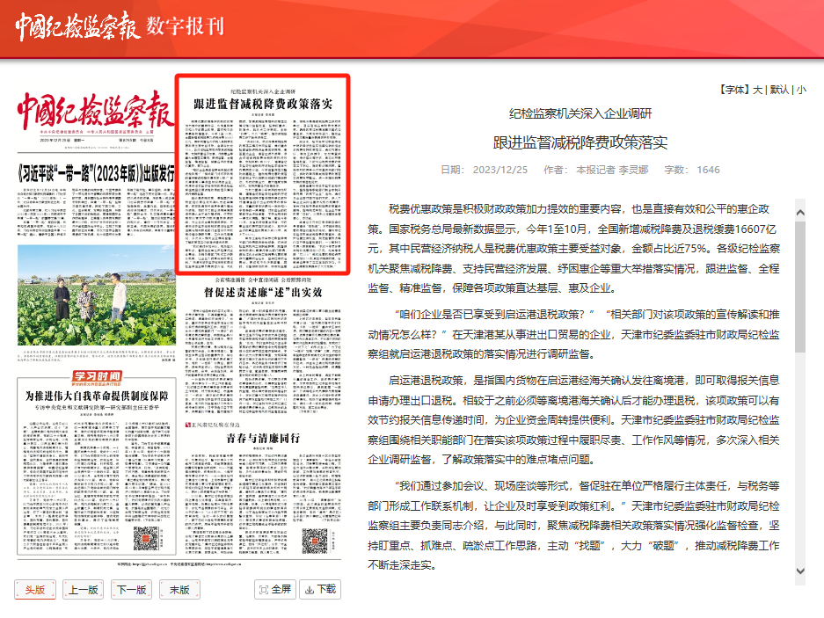
Task: Click the QR code in 学习时间 section
Action: pos(146,538)
